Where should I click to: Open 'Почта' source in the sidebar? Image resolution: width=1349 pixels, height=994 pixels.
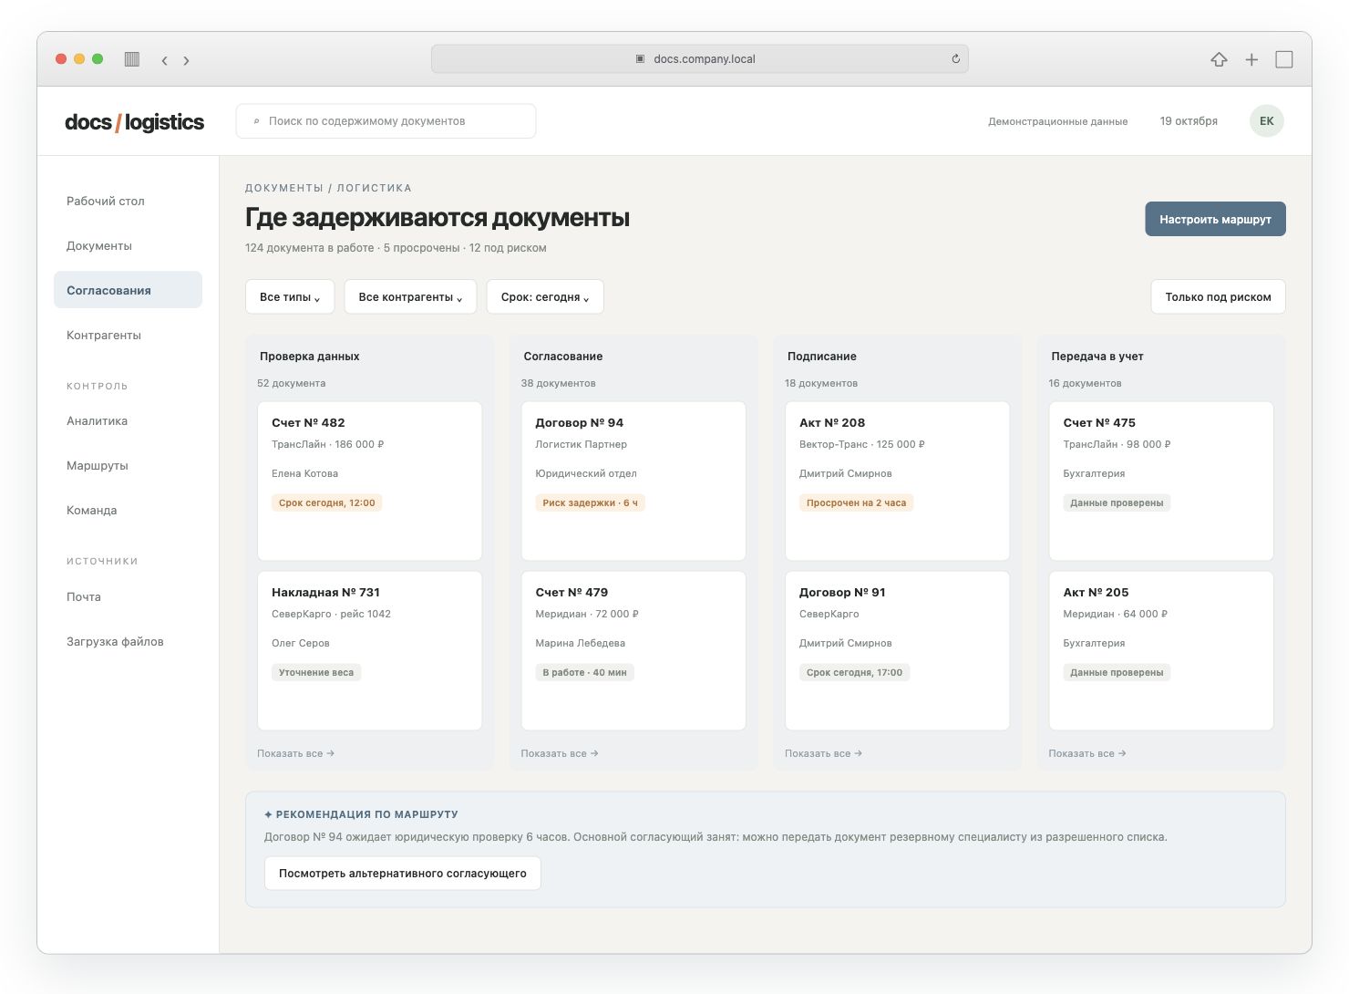coord(128,596)
